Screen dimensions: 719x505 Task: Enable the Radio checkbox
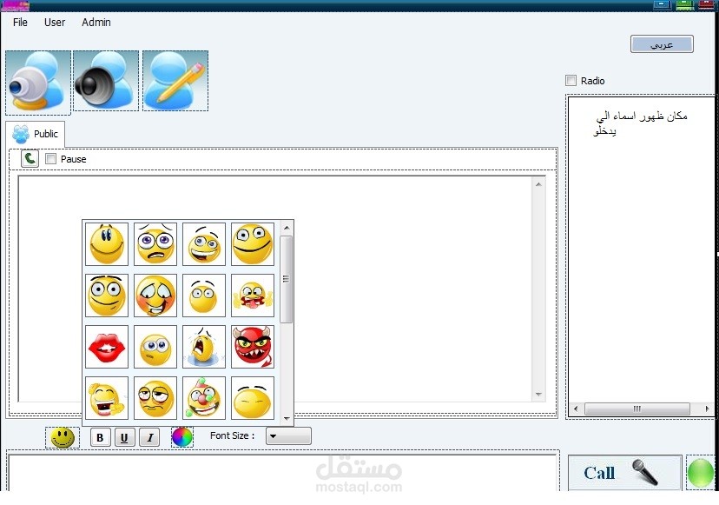click(x=571, y=81)
